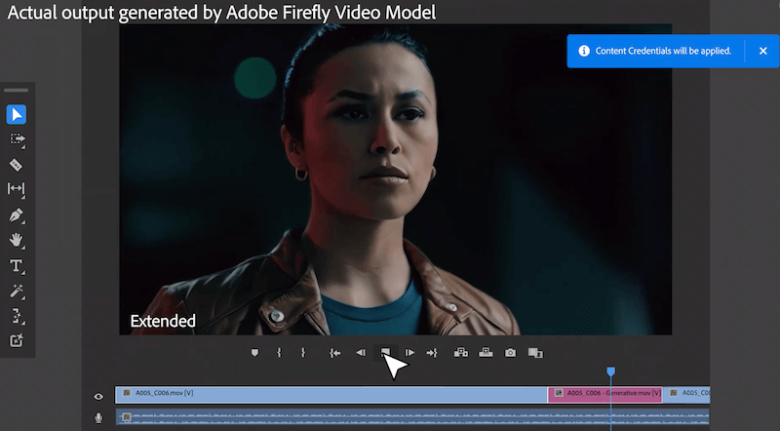Click the Mark Out bracket button

click(x=303, y=353)
